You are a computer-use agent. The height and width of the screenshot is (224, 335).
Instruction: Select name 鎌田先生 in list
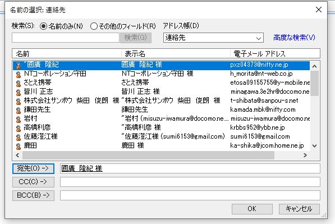(x=37, y=109)
